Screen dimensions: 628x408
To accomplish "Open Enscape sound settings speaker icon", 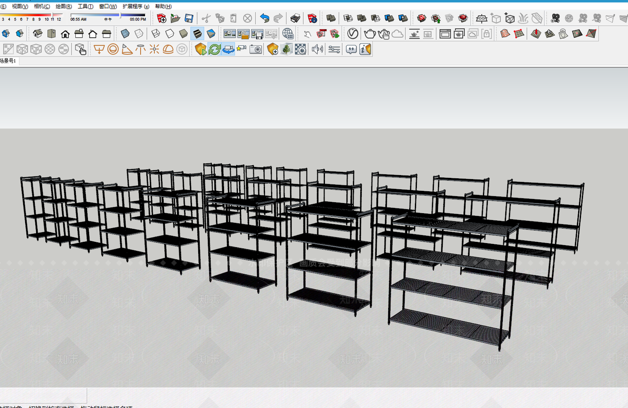I will [x=317, y=49].
